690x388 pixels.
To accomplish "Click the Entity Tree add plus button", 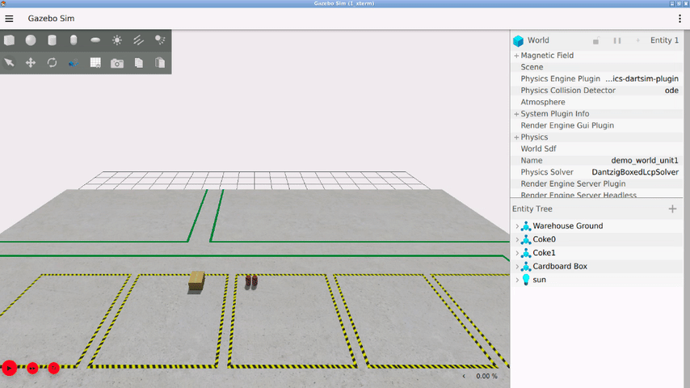I will tap(672, 209).
